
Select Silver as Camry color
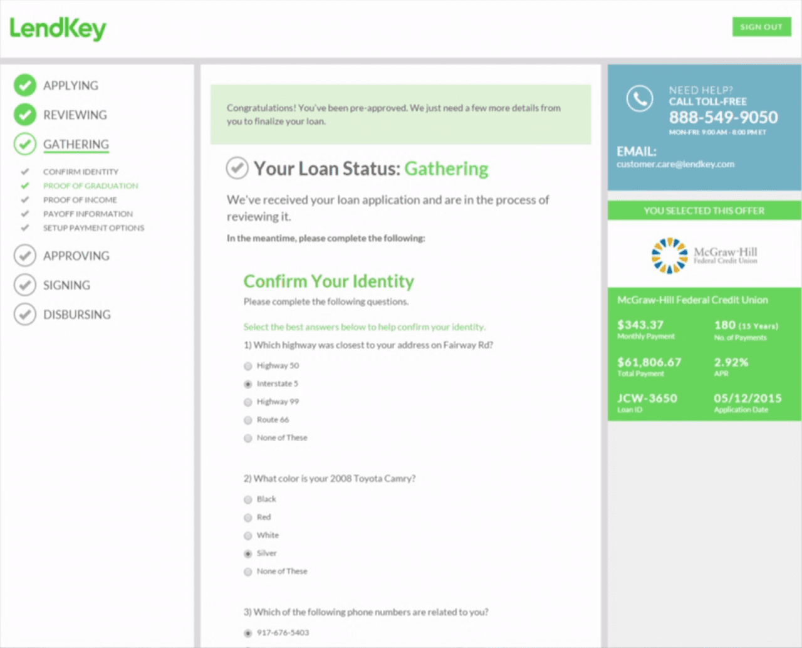pos(248,554)
